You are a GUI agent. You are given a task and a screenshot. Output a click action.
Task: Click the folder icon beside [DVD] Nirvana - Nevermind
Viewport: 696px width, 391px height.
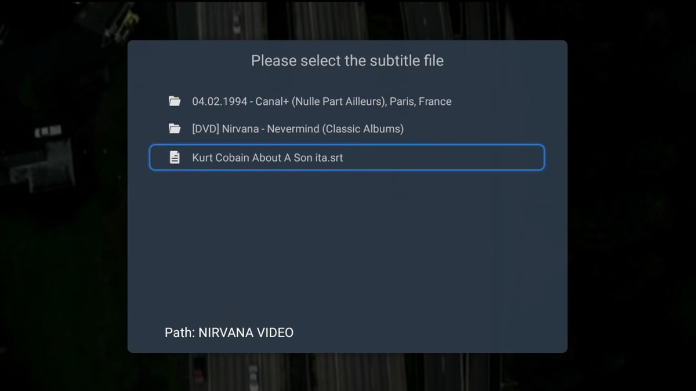[175, 129]
